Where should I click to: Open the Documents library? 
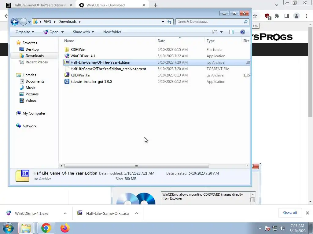coord(35,81)
